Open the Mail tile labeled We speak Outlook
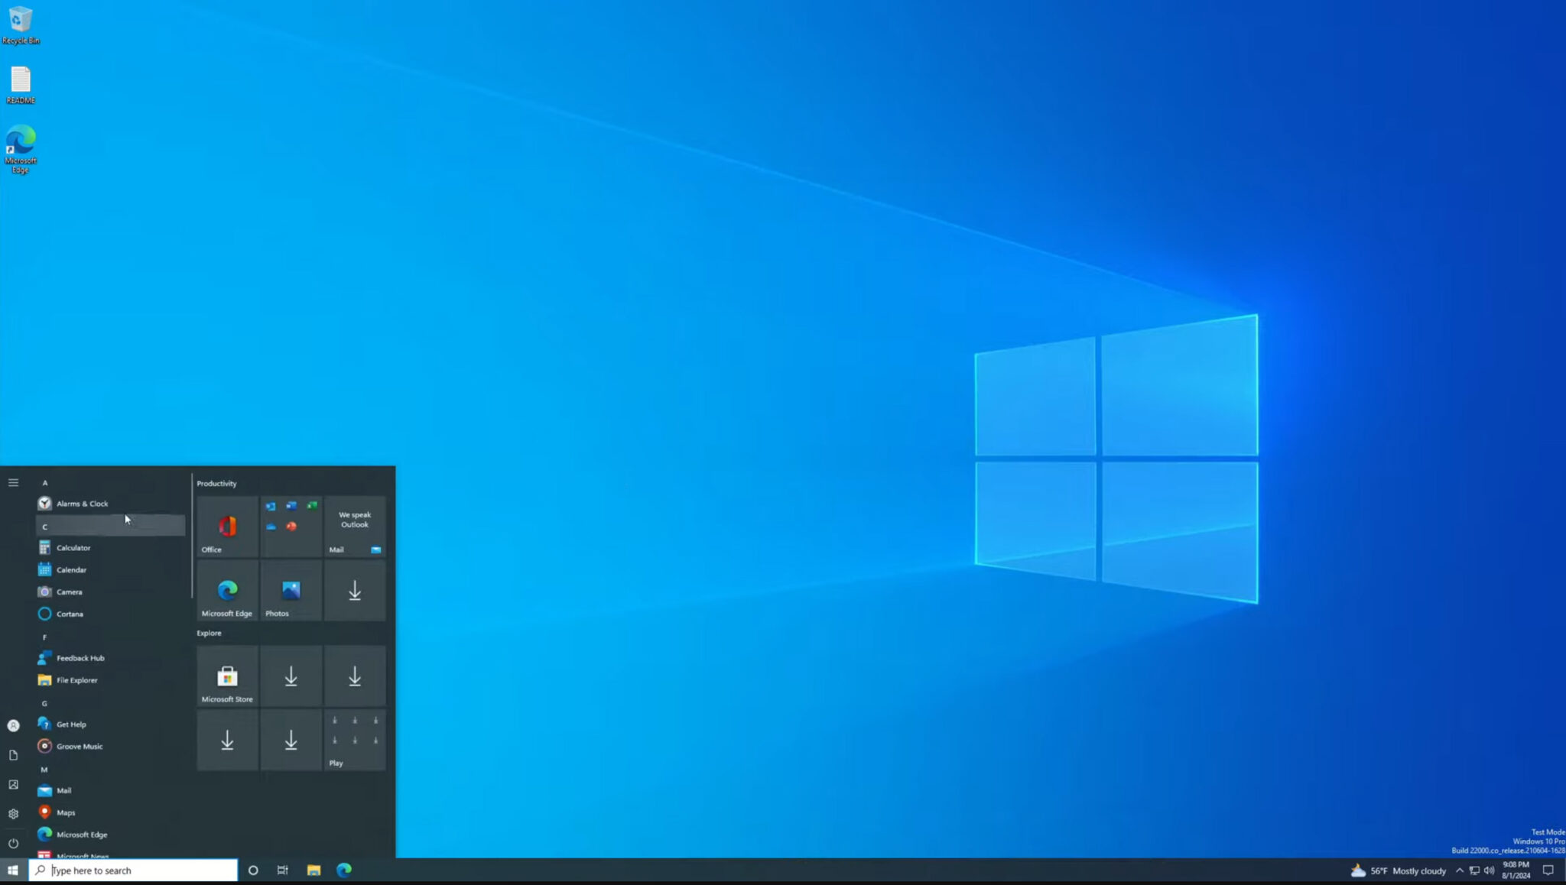Image resolution: width=1566 pixels, height=885 pixels. pyautogui.click(x=354, y=526)
